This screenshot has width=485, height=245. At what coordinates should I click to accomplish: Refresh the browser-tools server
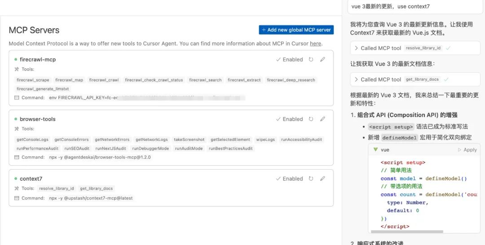(311, 119)
